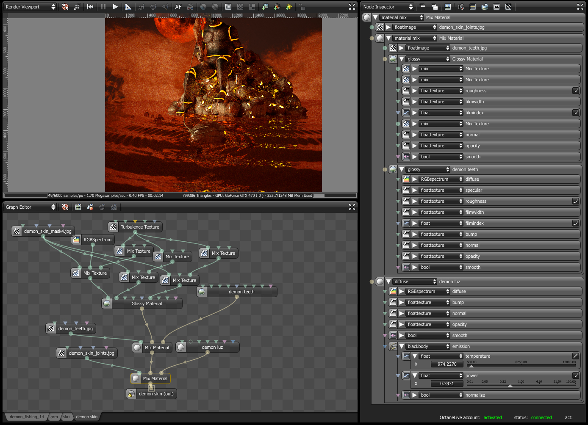This screenshot has height=425, width=588.
Task: Click the lock viewport resolution icon
Action: pyautogui.click(x=301, y=7)
